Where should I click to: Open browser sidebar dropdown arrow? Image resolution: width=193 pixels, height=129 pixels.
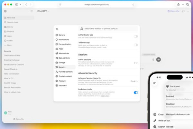(x=21, y=5)
